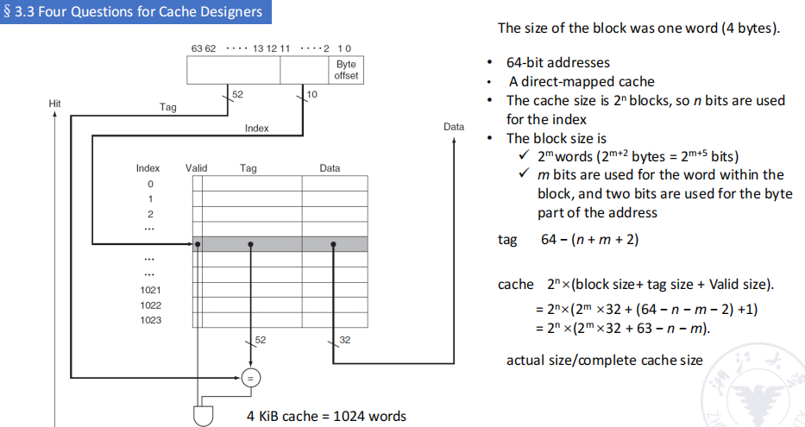Click the AND gate symbol at bottom

203,415
